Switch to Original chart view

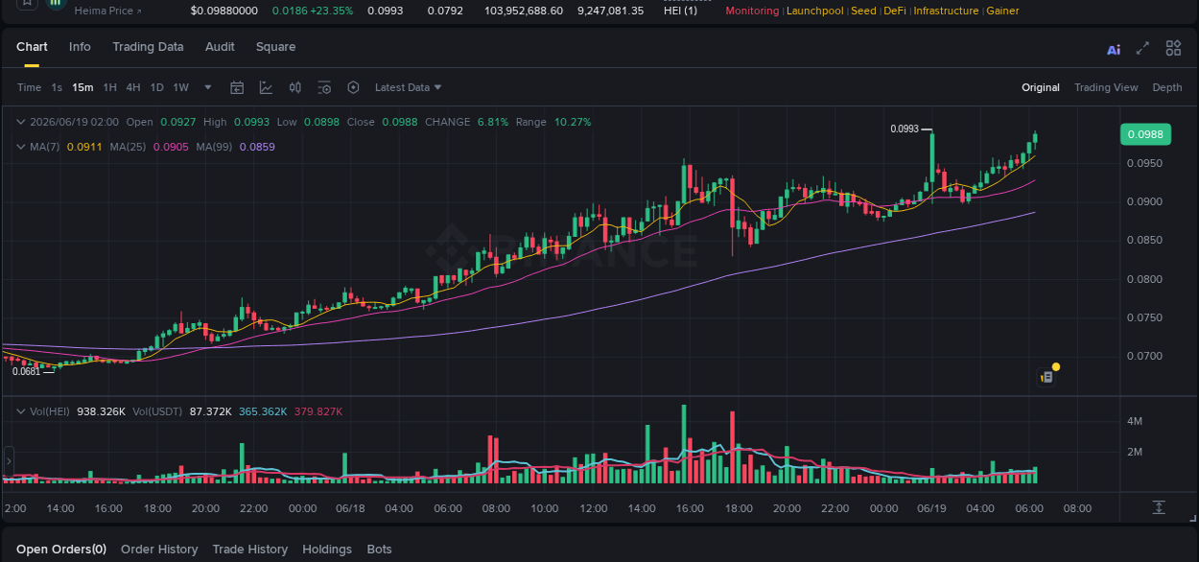coord(1041,87)
